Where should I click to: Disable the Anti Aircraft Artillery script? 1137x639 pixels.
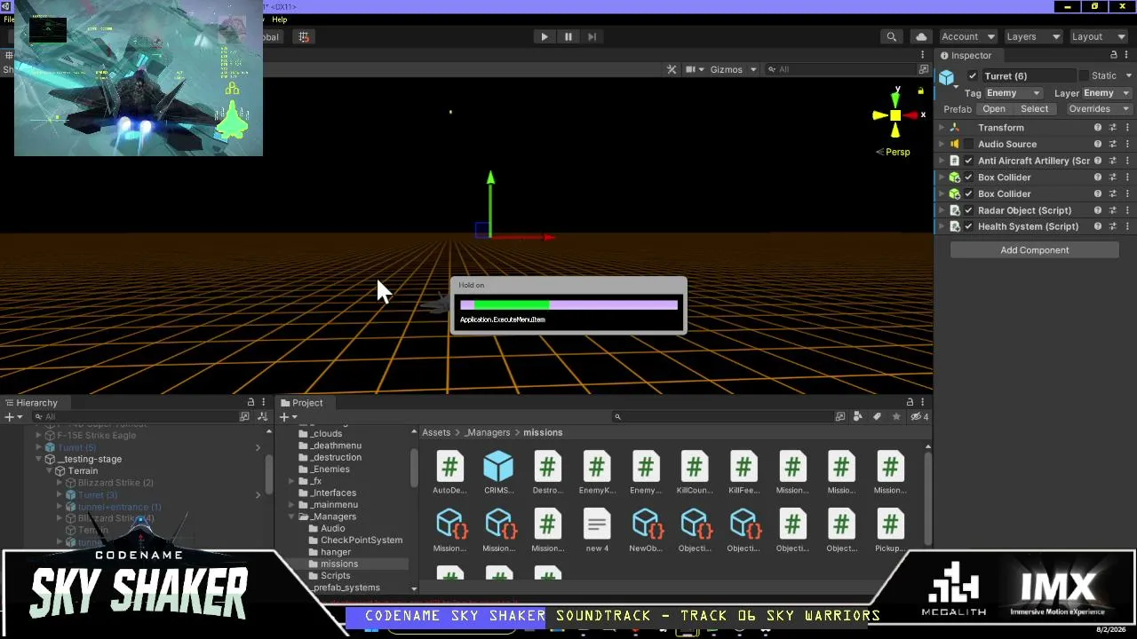[969, 161]
